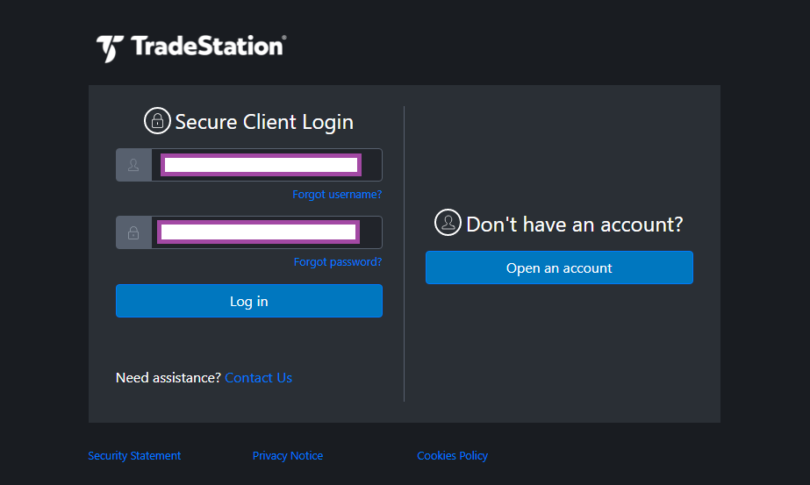View the Privacy Notice link

(288, 455)
